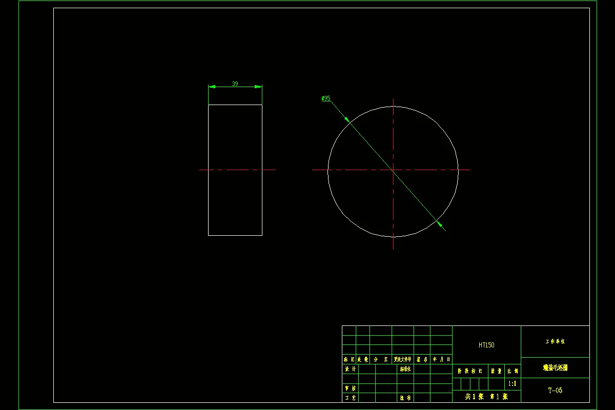Viewport: 615px width, 410px height.
Task: Click the 年月日 date header cell
Action: (x=441, y=360)
